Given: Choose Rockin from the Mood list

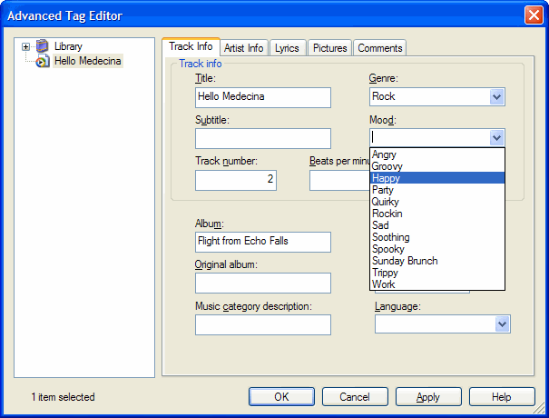Looking at the screenshot, I should point(437,214).
